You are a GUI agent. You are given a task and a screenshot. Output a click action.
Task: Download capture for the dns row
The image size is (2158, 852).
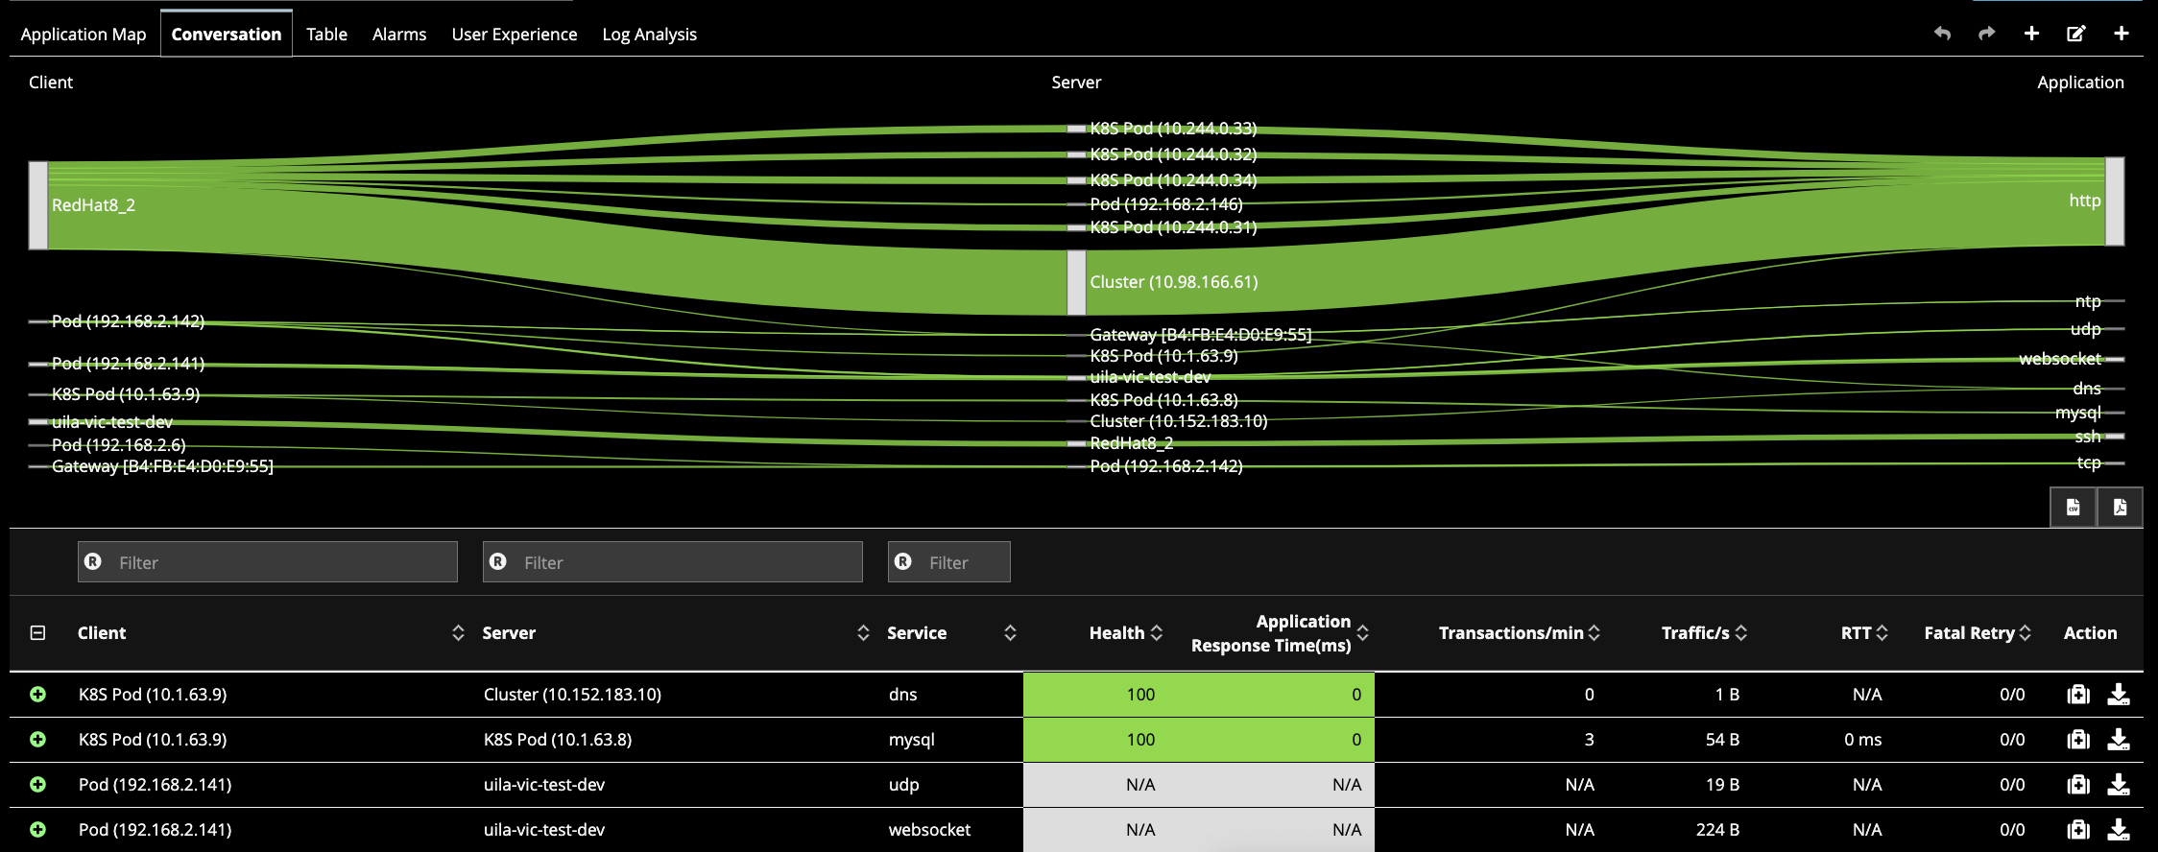[x=2118, y=695]
